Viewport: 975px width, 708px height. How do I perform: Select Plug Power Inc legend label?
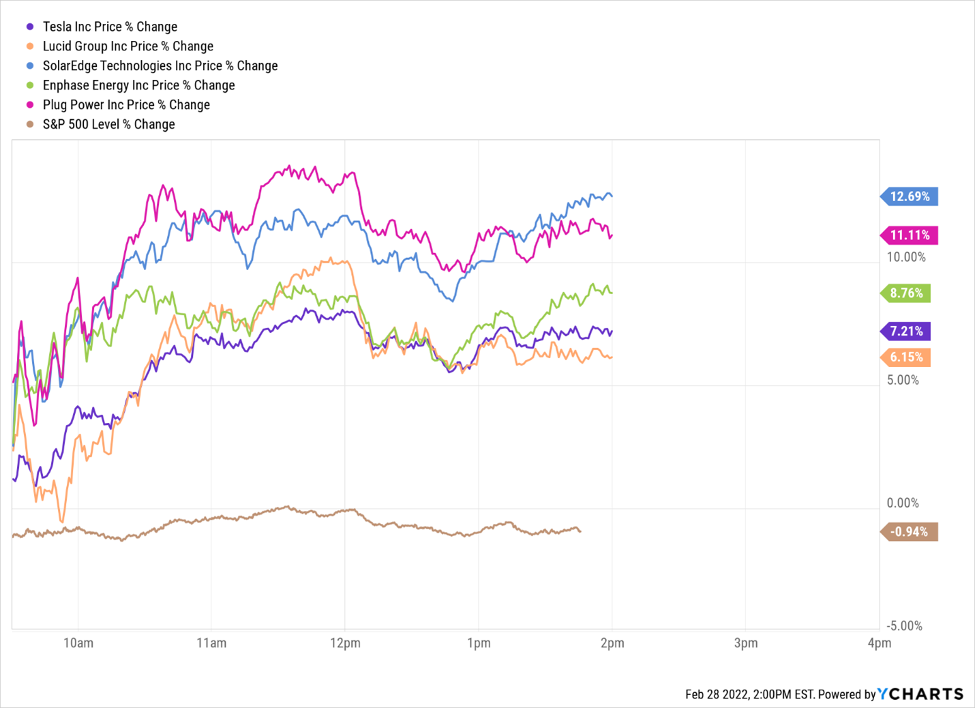tap(126, 105)
